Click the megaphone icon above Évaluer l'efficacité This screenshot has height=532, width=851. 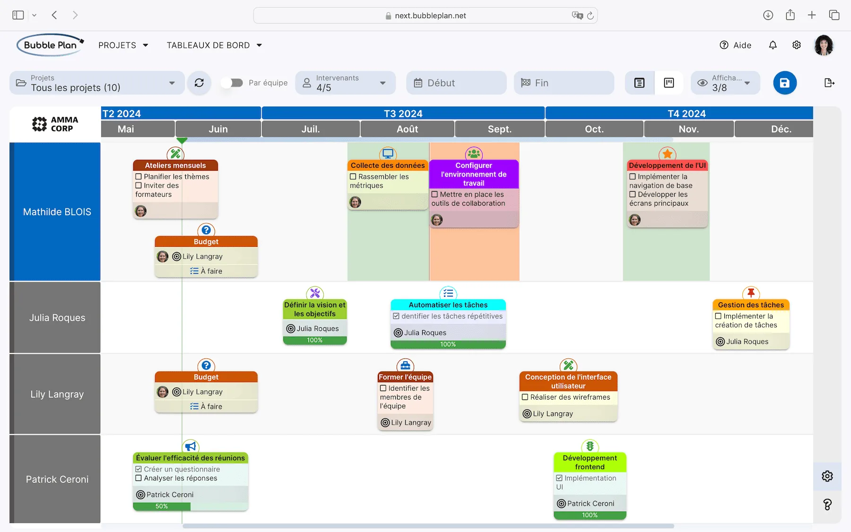tap(191, 446)
